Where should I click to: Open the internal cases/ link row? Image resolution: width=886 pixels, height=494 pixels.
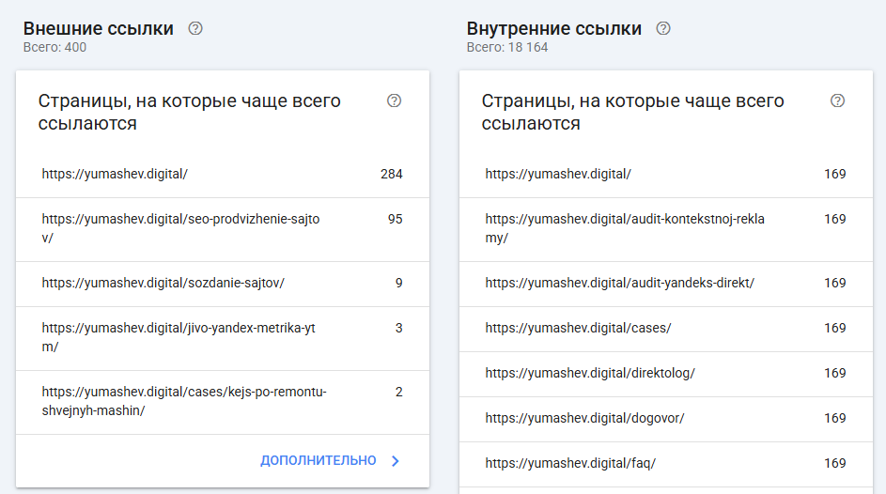tap(666, 329)
